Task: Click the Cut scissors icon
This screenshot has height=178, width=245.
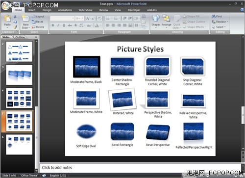Action: click(x=15, y=17)
